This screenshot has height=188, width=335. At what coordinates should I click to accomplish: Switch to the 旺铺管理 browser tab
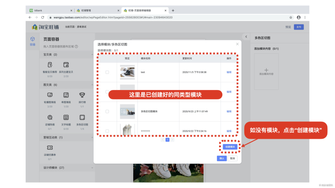(x=97, y=10)
